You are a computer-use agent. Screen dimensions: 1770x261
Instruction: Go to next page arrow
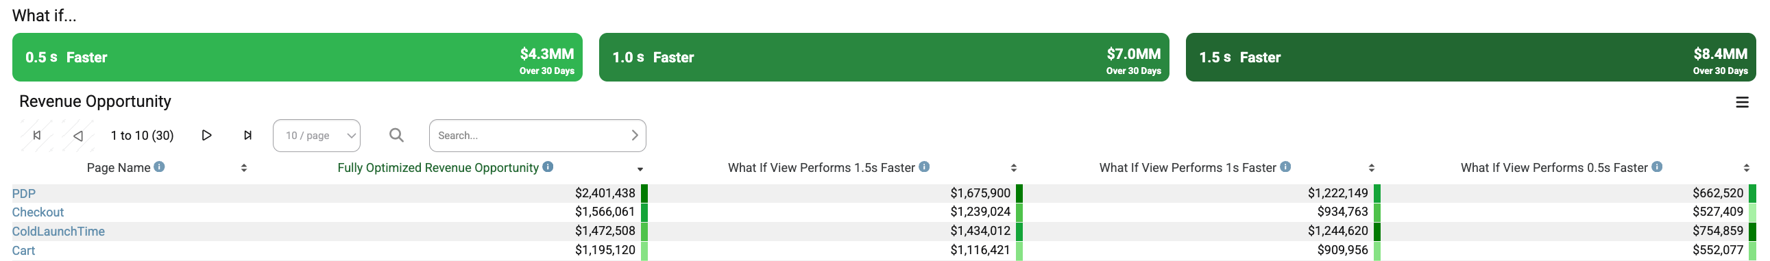tap(206, 136)
